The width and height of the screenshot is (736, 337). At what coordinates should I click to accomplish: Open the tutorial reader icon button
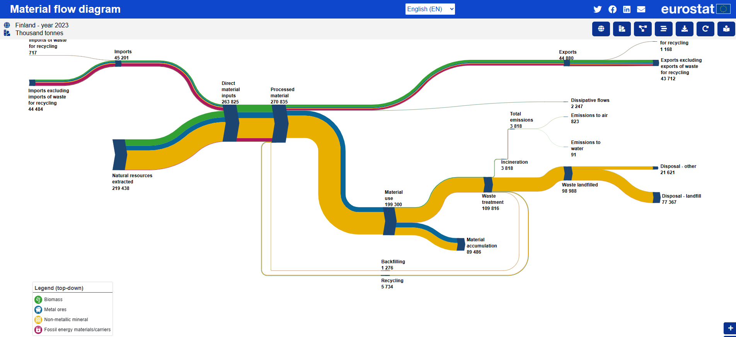pos(726,29)
